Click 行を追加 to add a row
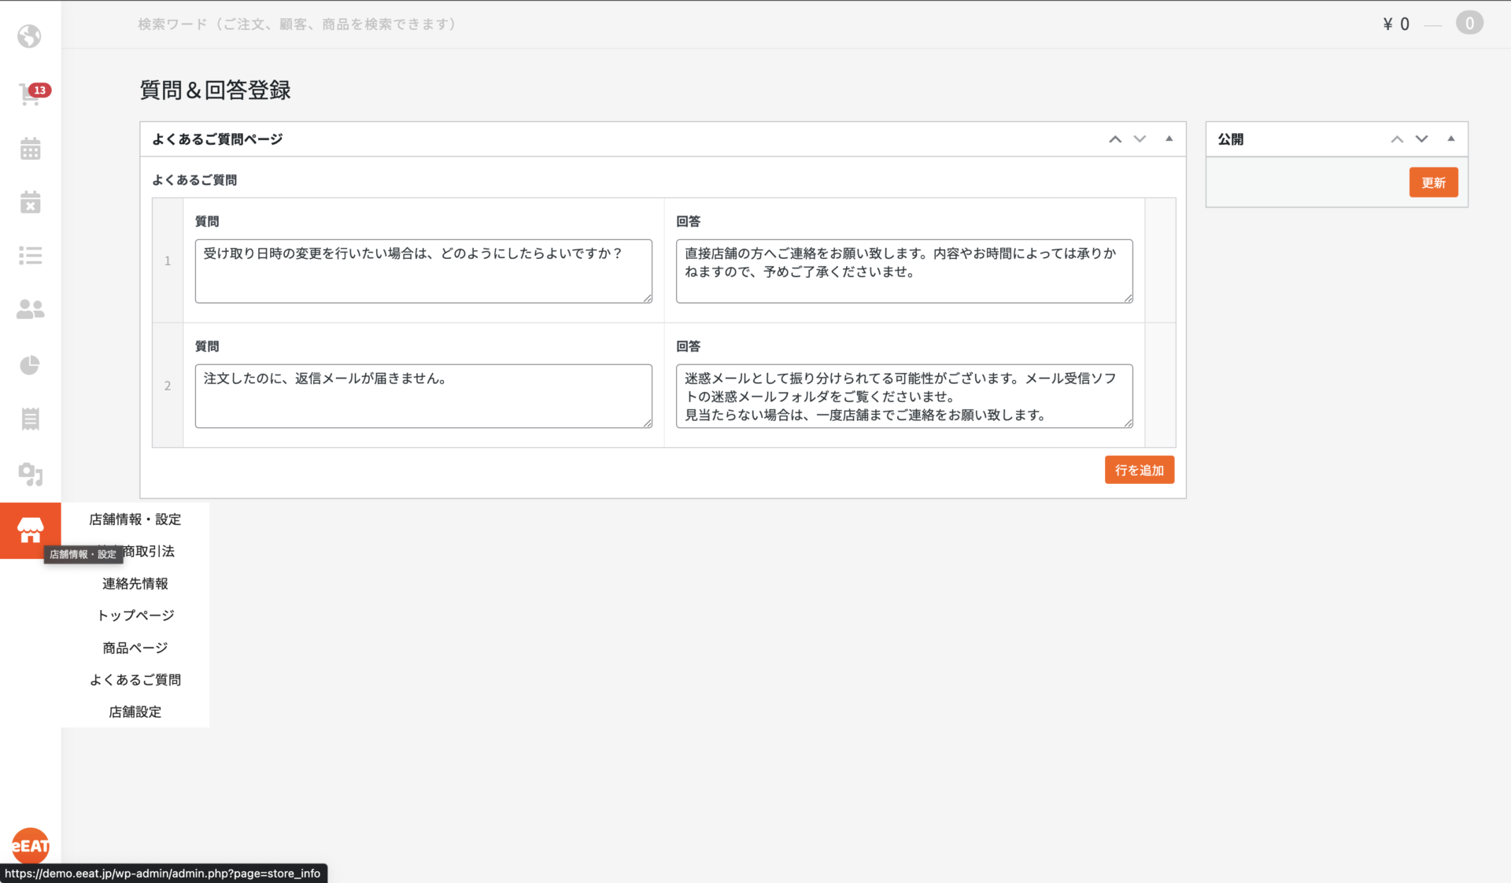 click(x=1138, y=470)
